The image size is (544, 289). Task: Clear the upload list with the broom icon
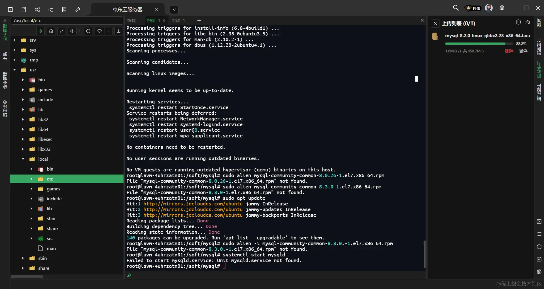click(x=528, y=22)
